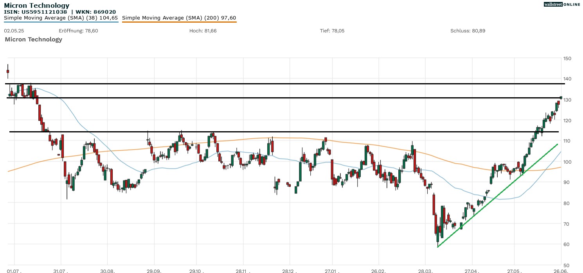Select the WKN: 869020 text
The image size is (583, 273).
click(96, 12)
